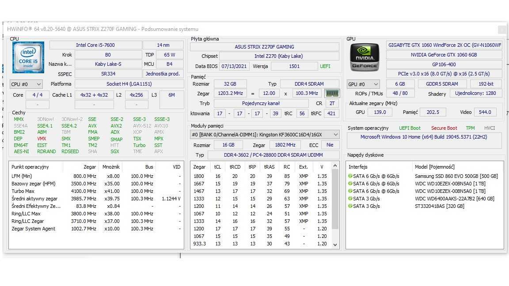Click the Turbo Max operating point row
This screenshot has height=286, width=509.
click(96, 191)
